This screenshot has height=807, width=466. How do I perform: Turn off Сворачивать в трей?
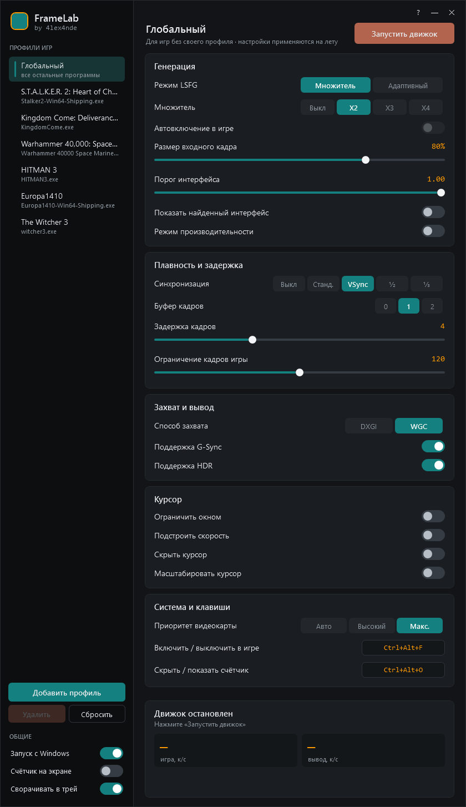[112, 789]
